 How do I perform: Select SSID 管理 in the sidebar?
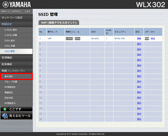coord(16,51)
